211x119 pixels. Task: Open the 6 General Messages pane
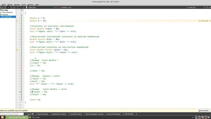tap(113, 114)
